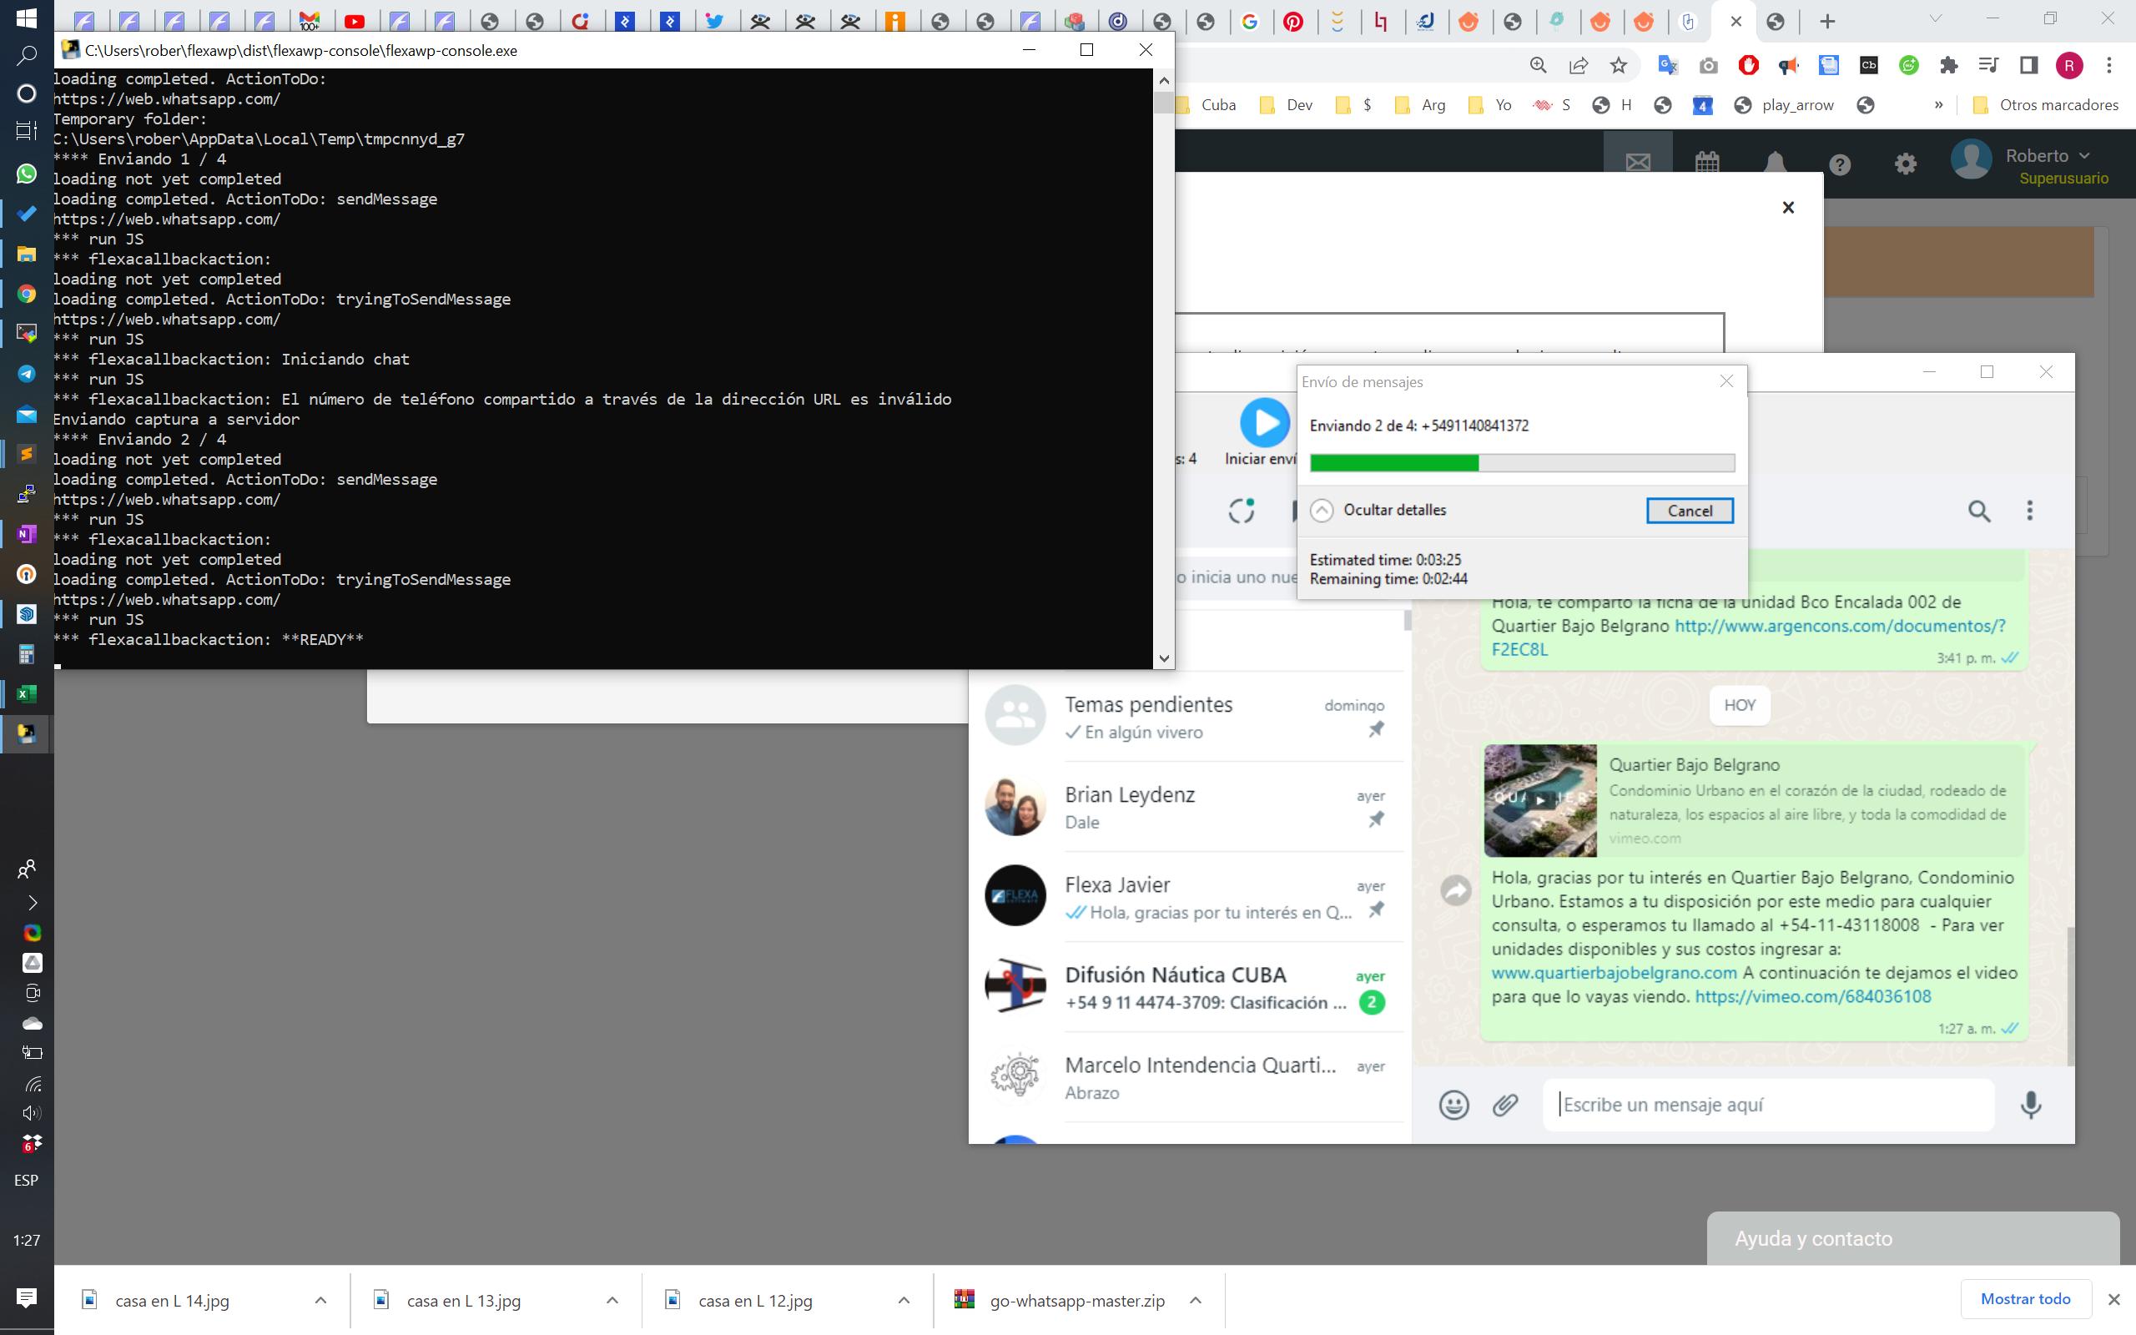Open the Arg bookmarks folder
2136x1335 pixels.
1420,105
